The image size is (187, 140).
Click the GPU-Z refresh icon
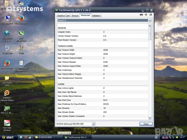(x=146, y=15)
